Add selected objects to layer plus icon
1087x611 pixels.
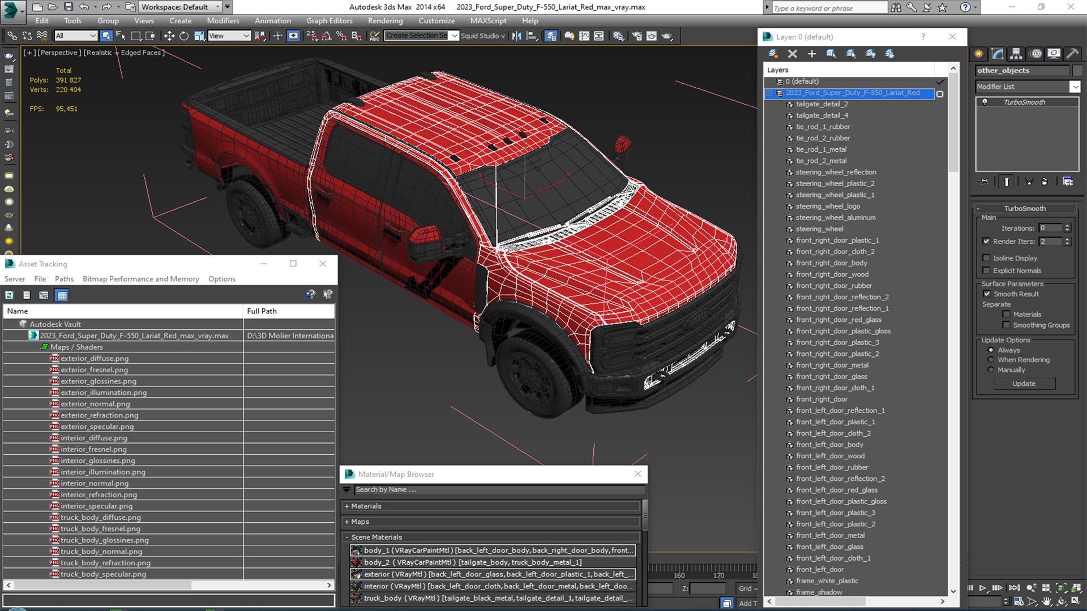click(812, 54)
